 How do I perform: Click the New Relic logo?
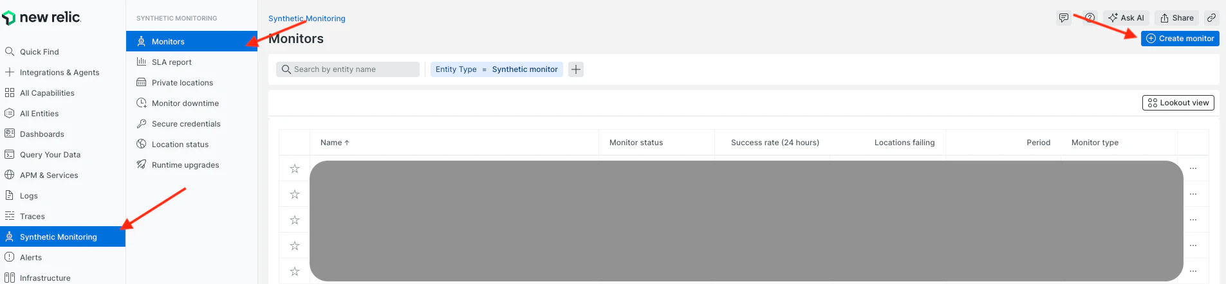42,18
